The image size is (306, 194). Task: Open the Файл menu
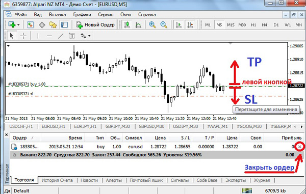click(21, 15)
